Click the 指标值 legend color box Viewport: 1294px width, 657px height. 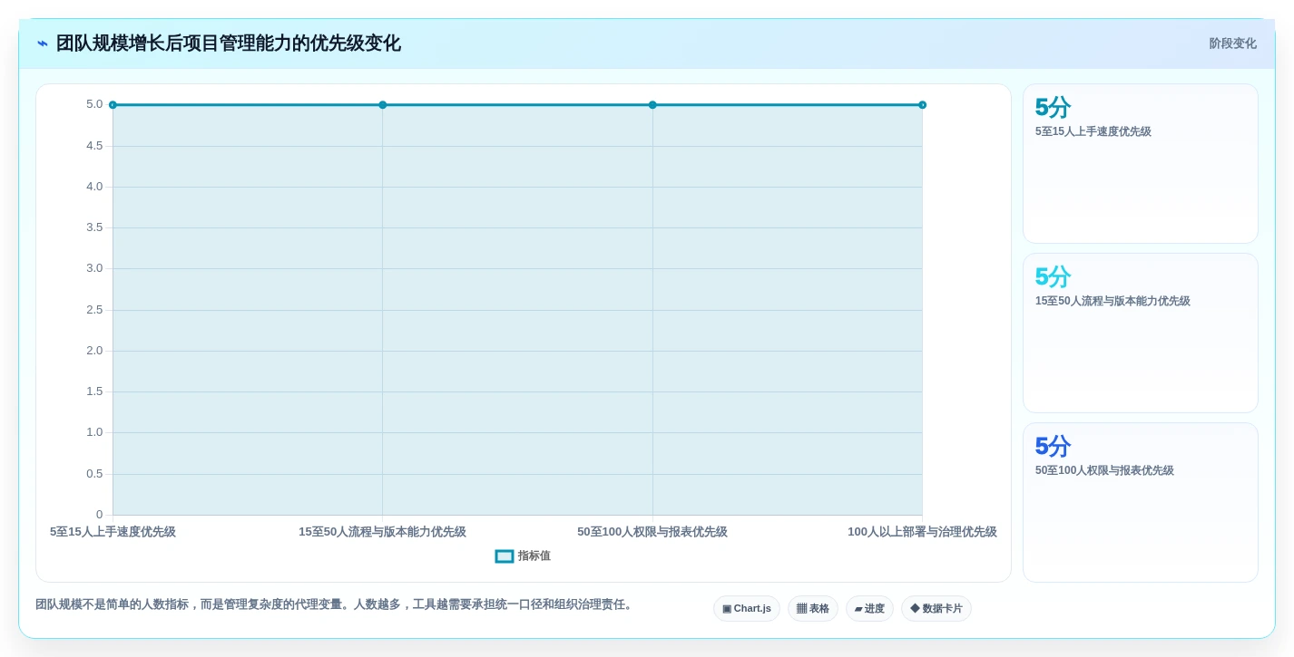click(505, 556)
